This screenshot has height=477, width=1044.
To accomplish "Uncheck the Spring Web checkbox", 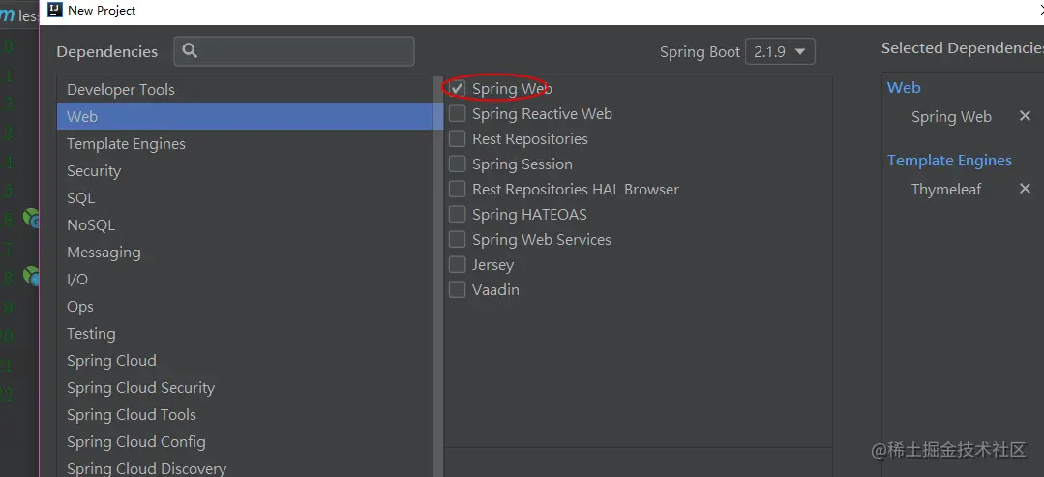I will point(457,89).
